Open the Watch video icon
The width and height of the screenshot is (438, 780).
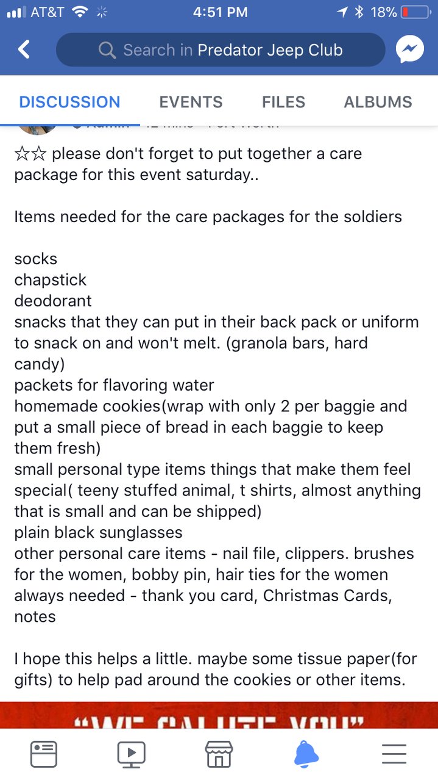tap(132, 754)
